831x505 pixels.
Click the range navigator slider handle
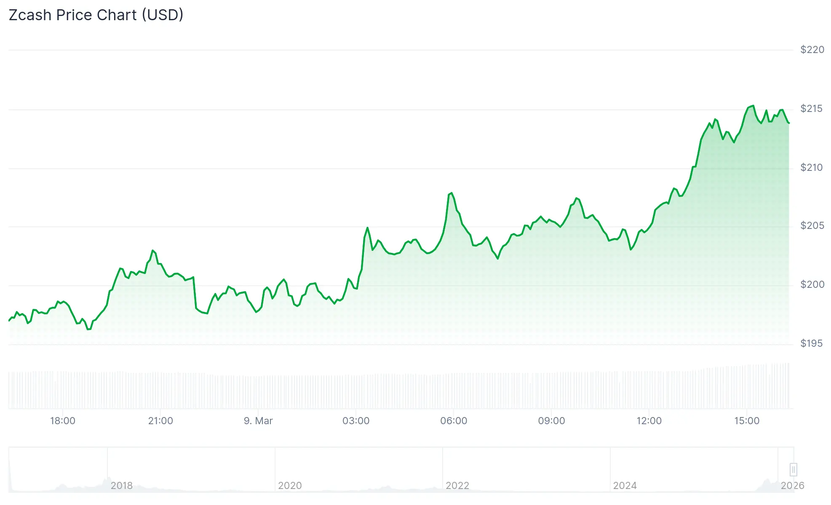(x=794, y=470)
